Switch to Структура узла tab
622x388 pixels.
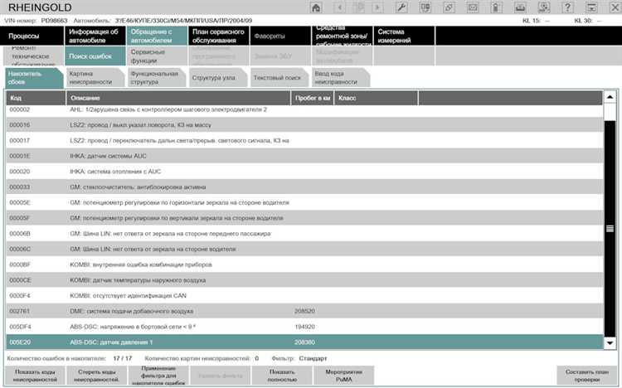[218, 78]
